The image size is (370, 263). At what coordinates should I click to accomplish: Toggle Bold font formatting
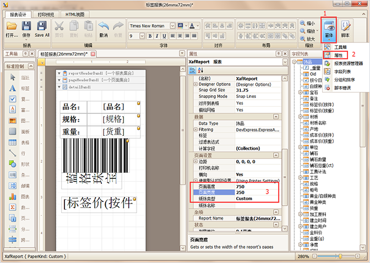point(150,36)
